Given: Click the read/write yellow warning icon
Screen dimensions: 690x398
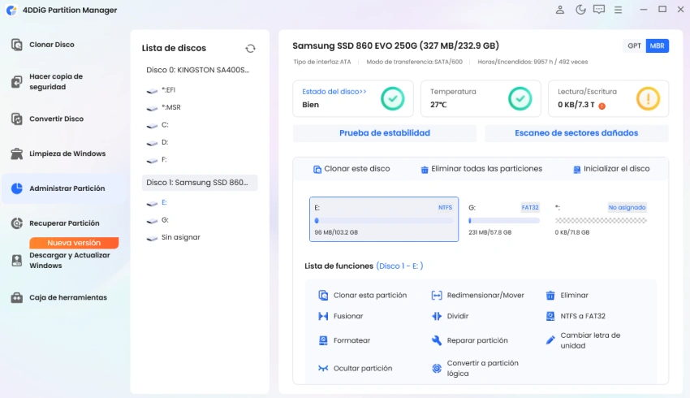Looking at the screenshot, I should pyautogui.click(x=649, y=98).
